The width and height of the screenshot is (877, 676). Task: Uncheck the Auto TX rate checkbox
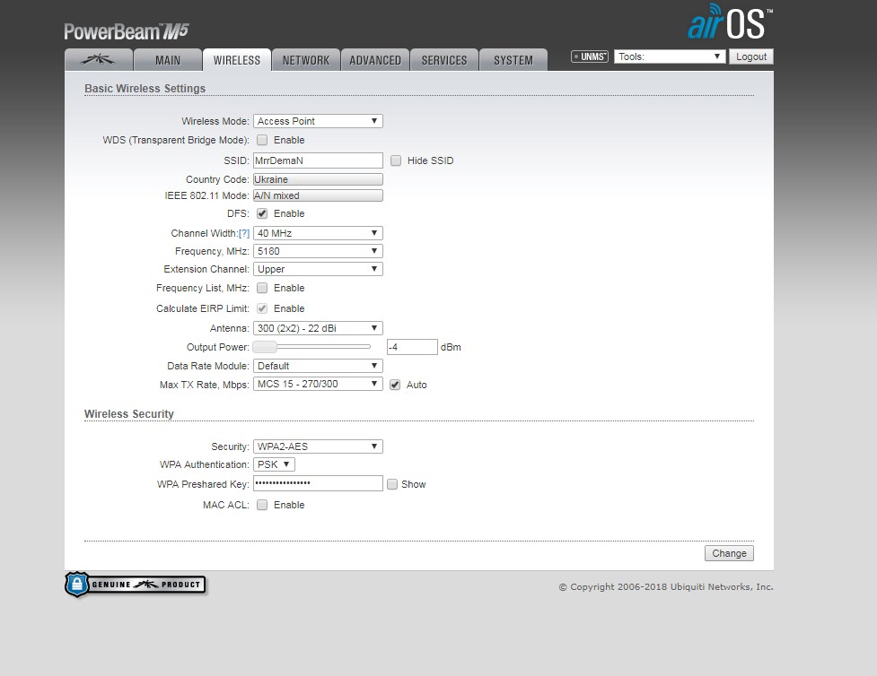click(x=395, y=385)
